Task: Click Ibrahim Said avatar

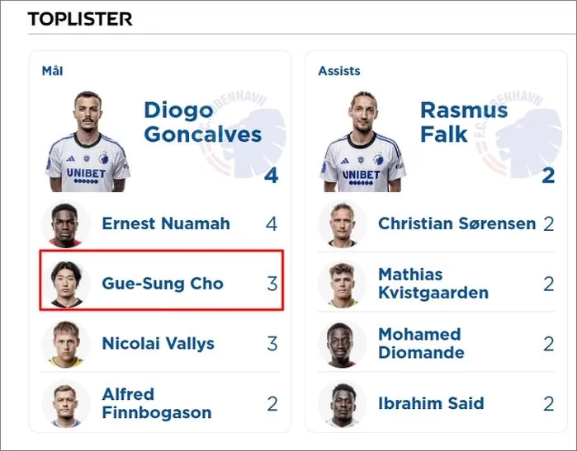Action: [x=343, y=404]
